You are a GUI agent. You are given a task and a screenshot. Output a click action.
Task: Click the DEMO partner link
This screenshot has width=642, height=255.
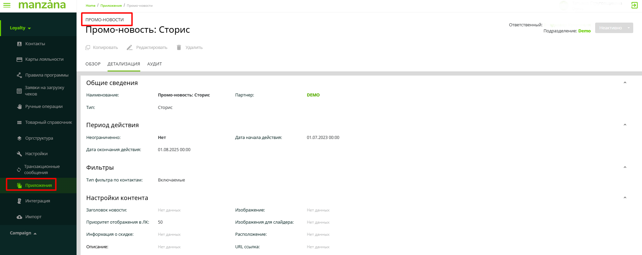pyautogui.click(x=313, y=95)
